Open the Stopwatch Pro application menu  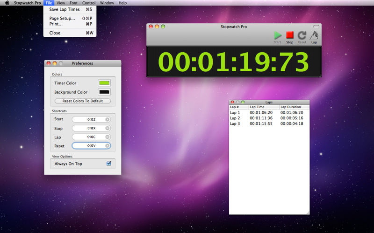click(28, 3)
